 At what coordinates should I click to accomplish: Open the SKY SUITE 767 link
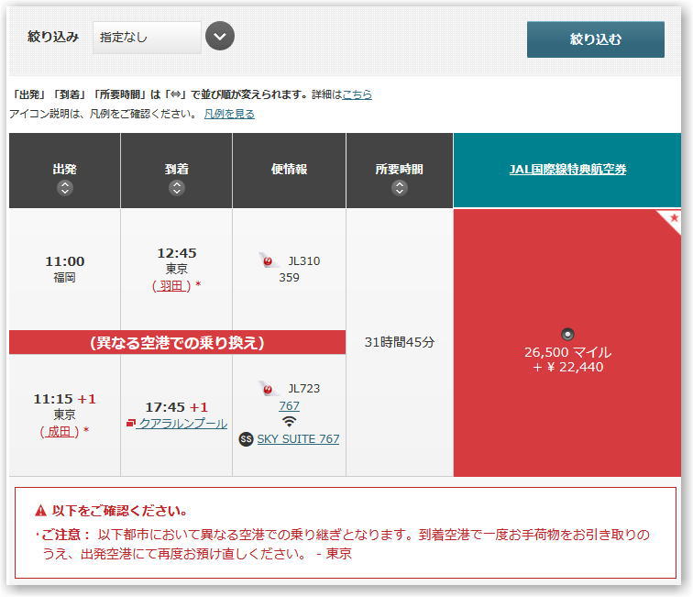pos(298,438)
